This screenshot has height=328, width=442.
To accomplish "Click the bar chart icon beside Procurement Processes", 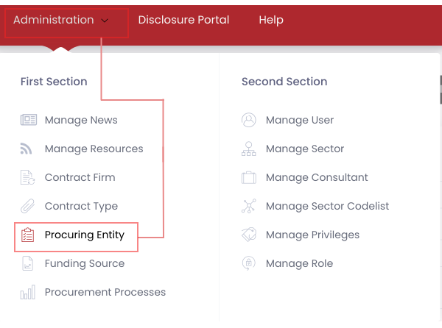I will coord(28,293).
